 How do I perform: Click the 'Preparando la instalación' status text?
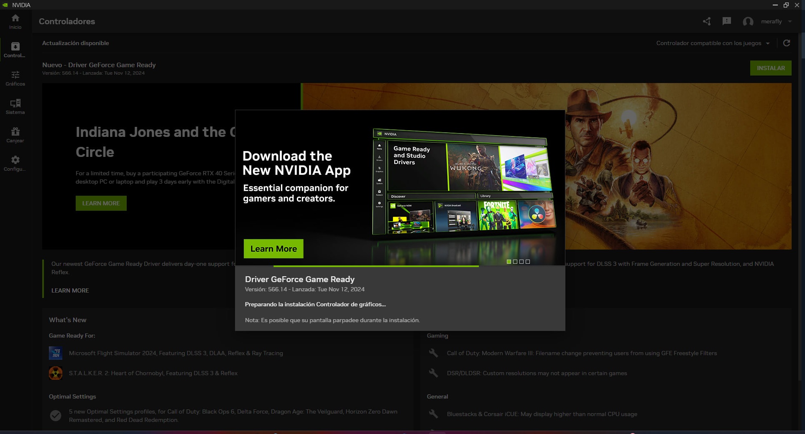click(315, 304)
